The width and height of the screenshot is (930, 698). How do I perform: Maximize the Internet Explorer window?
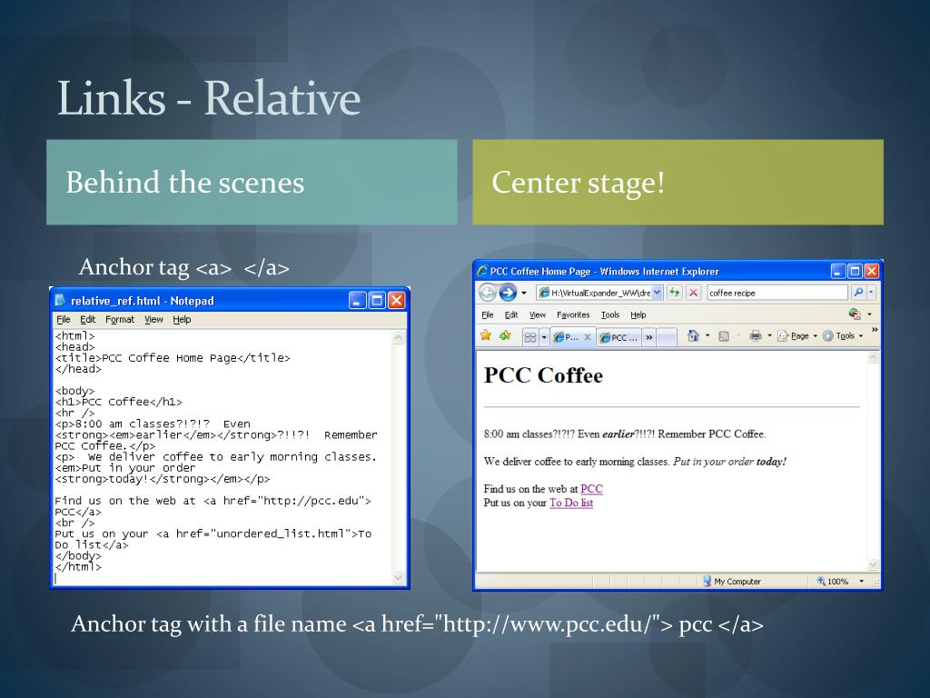(x=855, y=271)
